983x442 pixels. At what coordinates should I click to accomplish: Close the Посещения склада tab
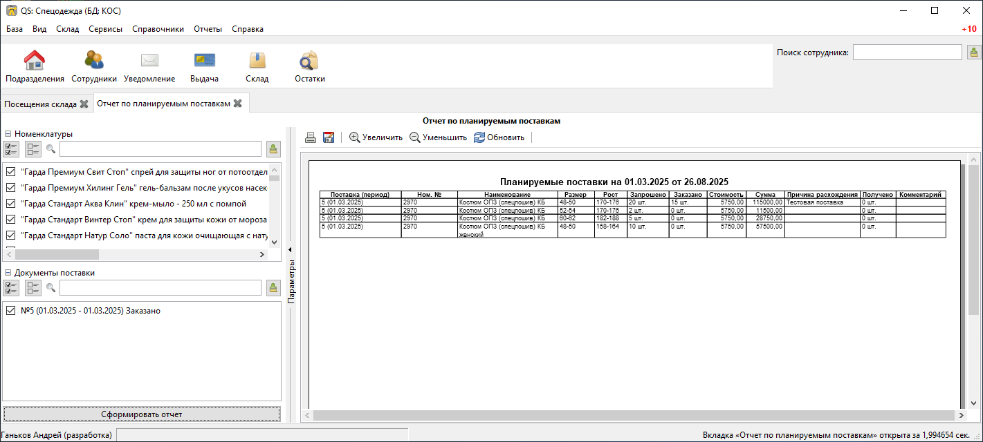pyautogui.click(x=84, y=104)
